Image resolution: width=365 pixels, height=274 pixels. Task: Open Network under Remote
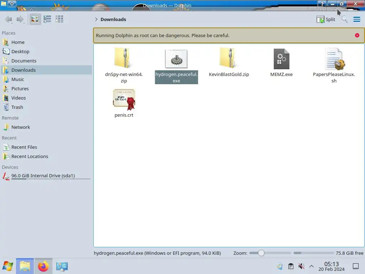46,127
